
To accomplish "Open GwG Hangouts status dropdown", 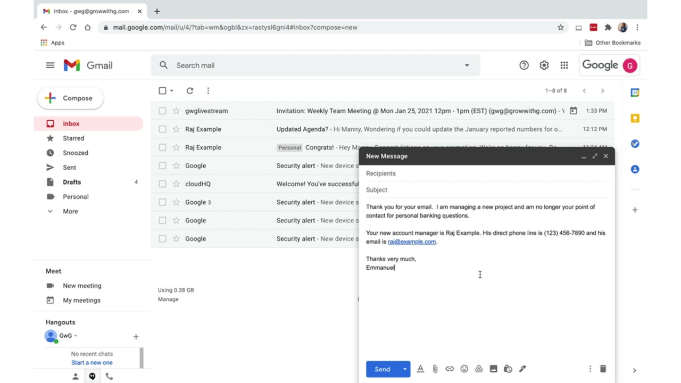I will [x=76, y=336].
